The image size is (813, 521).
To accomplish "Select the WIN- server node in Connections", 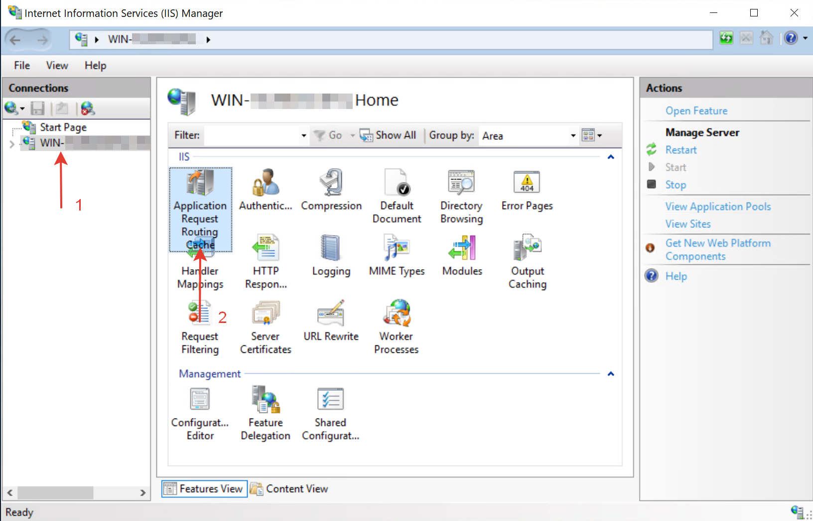I will tap(86, 143).
